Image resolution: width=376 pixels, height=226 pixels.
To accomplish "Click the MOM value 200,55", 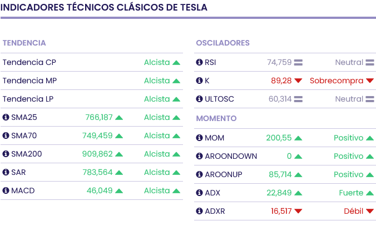I will (279, 138).
